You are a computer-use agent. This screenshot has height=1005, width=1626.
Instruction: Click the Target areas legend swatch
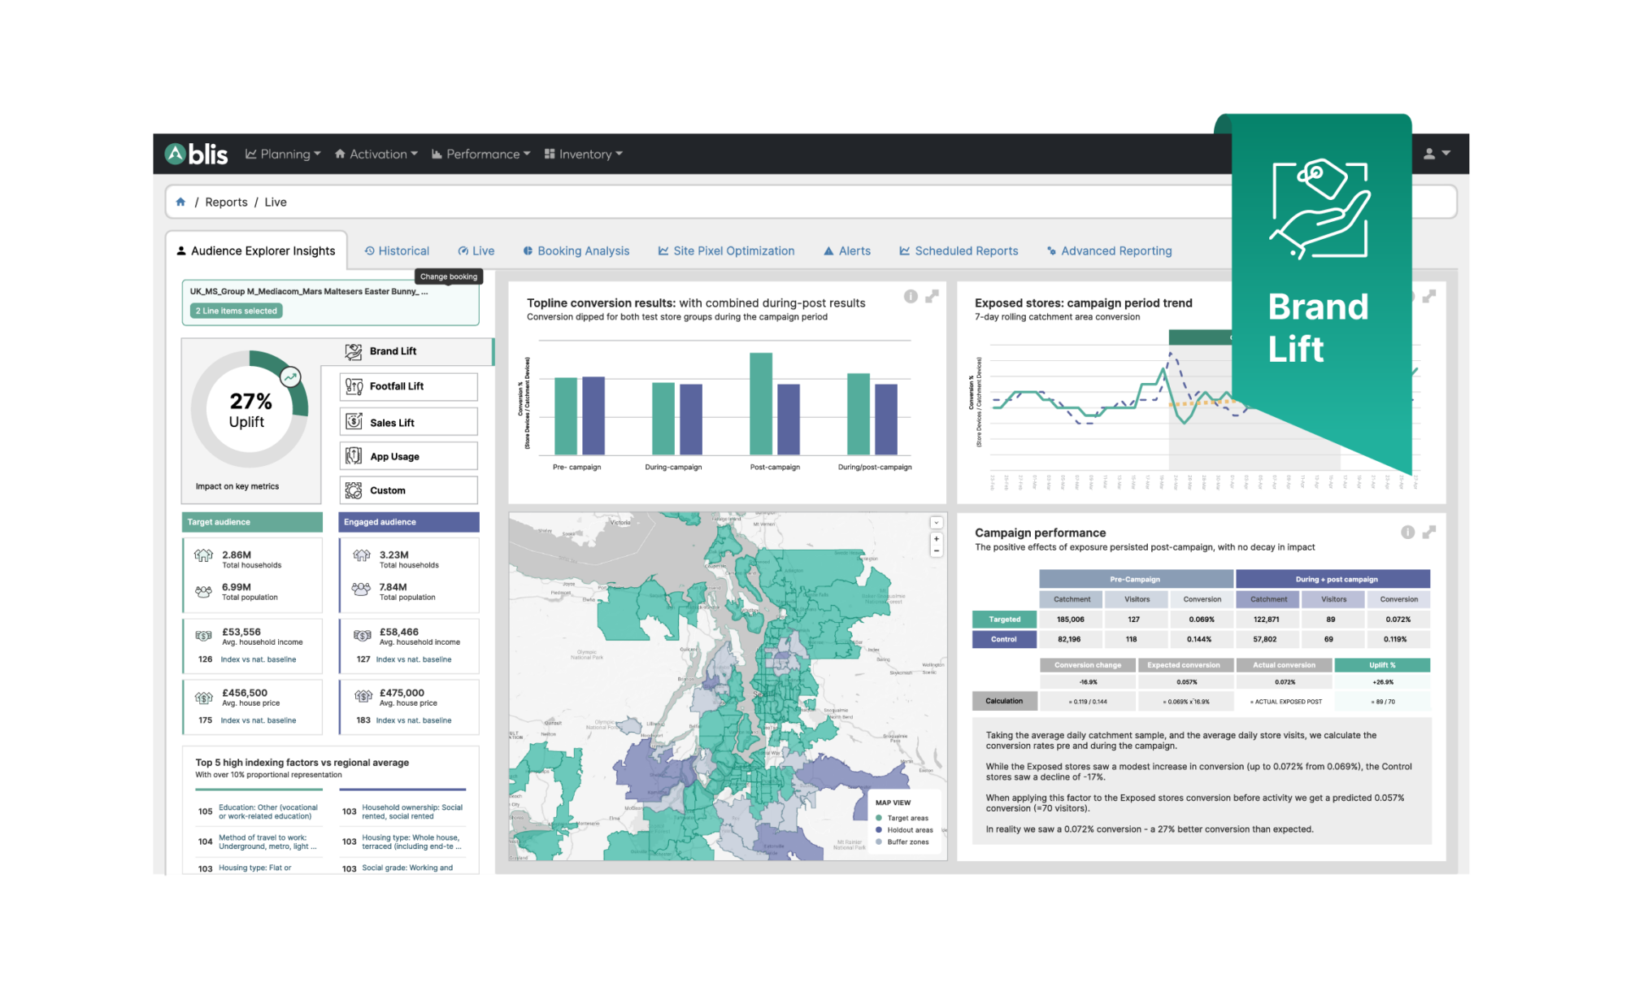879,818
